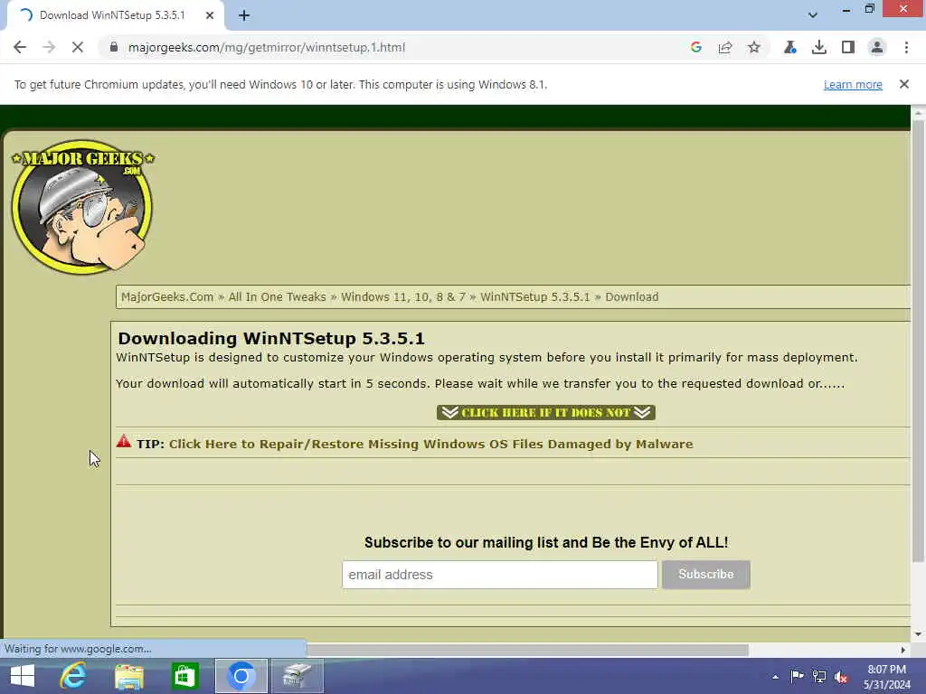Open the browser downloads icon
Viewport: 926px width, 694px height.
point(819,47)
